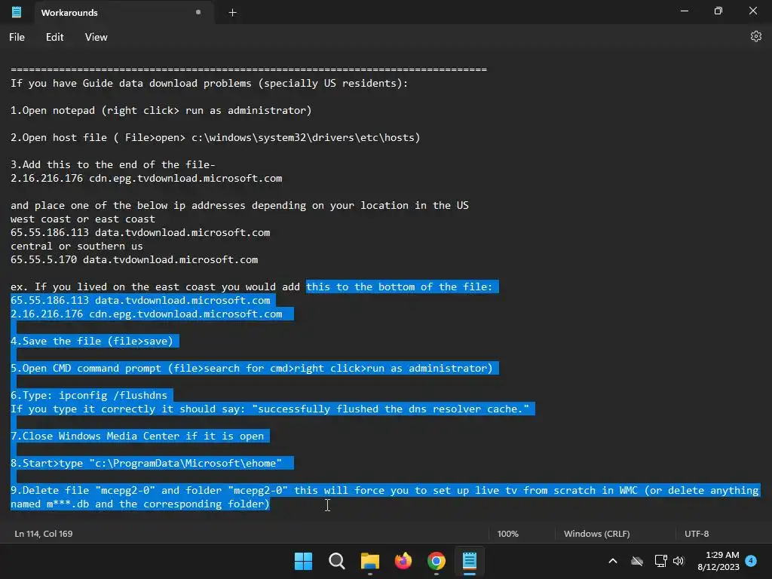Screen dimensions: 772x579
Task: Click the line 'named m***.db and the corresponding folder)'
Action: (140, 504)
